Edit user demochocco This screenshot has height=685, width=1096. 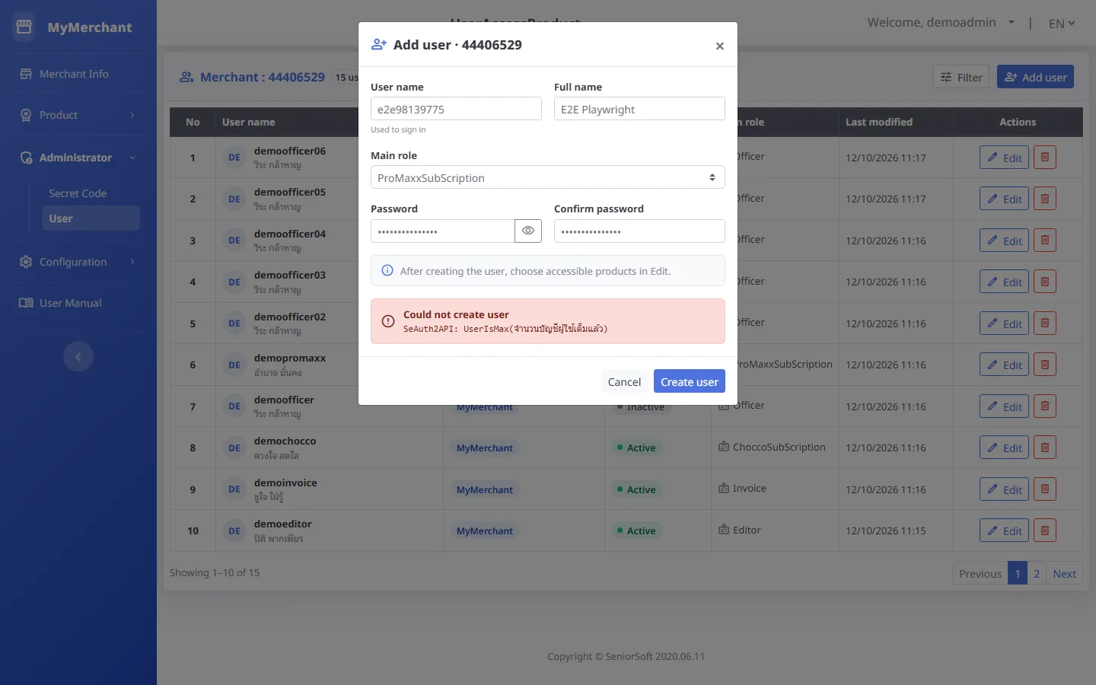1004,448
